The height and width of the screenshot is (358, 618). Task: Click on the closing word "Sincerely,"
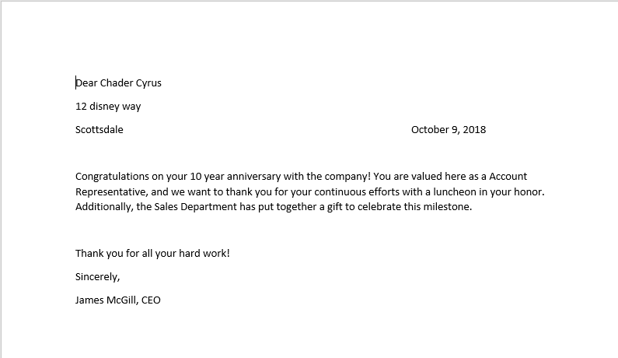coord(98,276)
